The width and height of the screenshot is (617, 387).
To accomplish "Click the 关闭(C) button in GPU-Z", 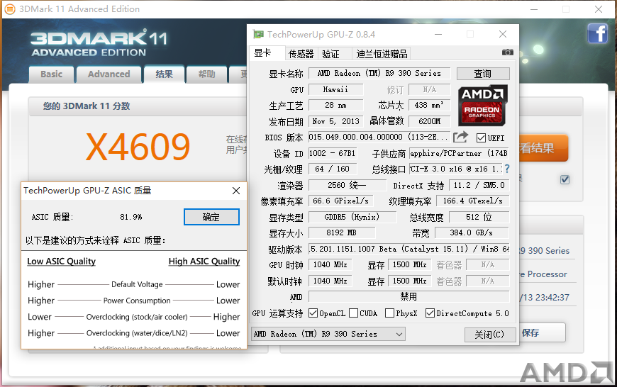I will tap(489, 335).
